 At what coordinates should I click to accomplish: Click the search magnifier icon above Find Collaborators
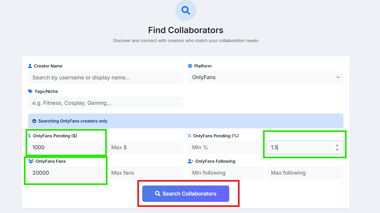(x=185, y=10)
